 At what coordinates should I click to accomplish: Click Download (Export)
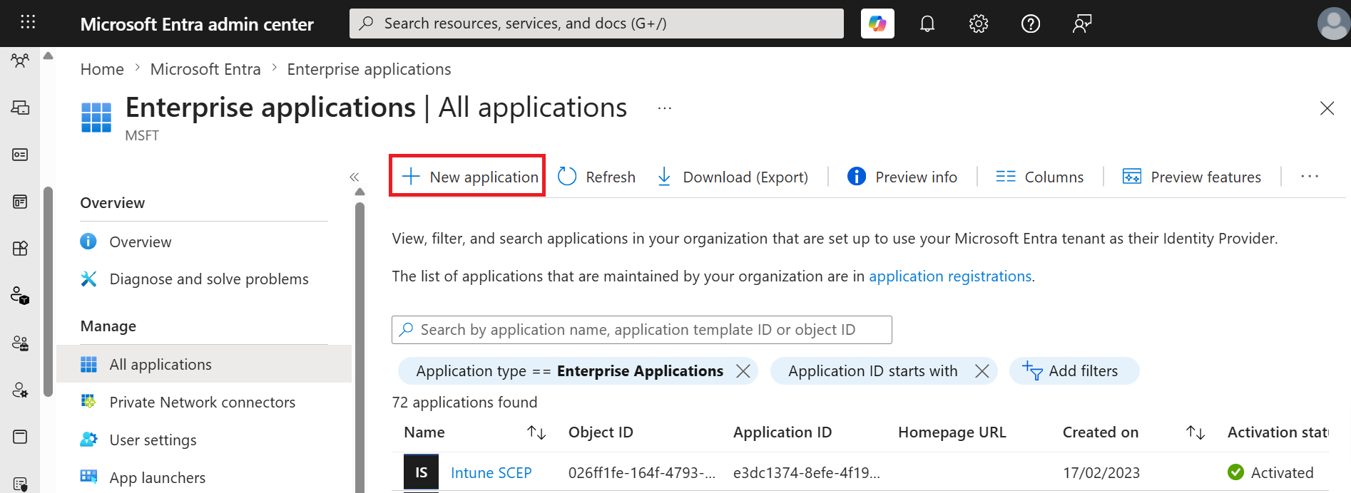pos(732,177)
